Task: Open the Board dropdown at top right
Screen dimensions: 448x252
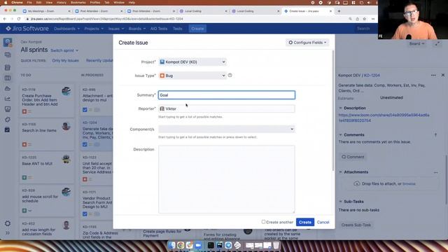Action: point(416,43)
